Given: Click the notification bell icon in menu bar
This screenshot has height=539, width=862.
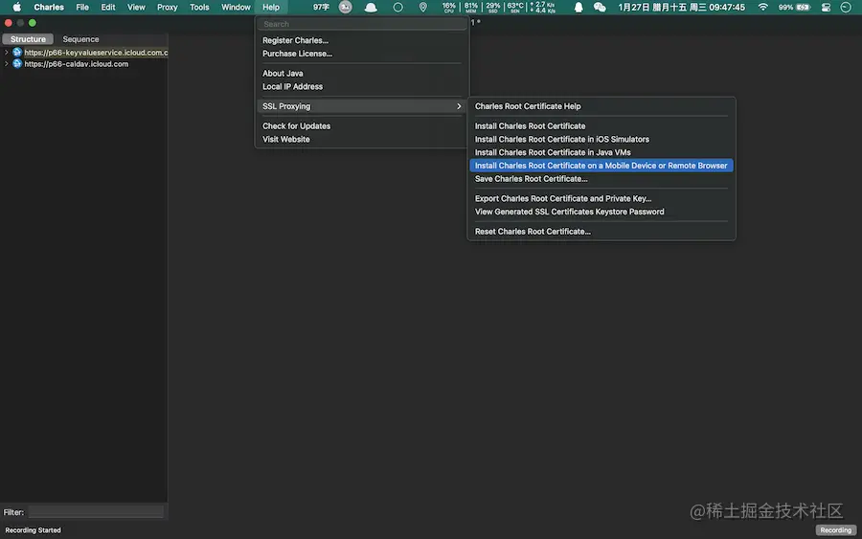Looking at the screenshot, I should coord(578,7).
